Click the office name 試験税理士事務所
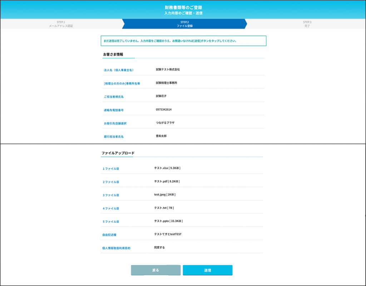366x286 pixels. click(166, 82)
